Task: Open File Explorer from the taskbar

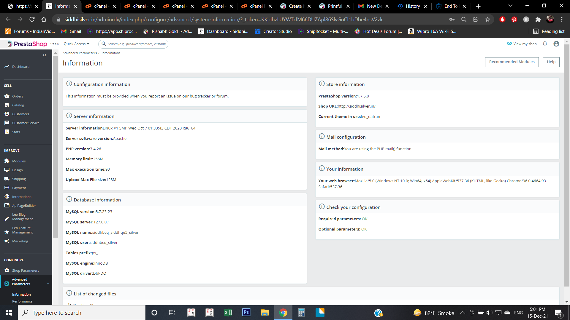Action: click(265, 313)
